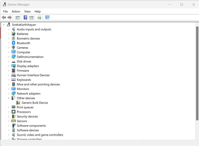Select the Sound, video and game controllers label
The image size is (199, 146).
tap(40, 135)
